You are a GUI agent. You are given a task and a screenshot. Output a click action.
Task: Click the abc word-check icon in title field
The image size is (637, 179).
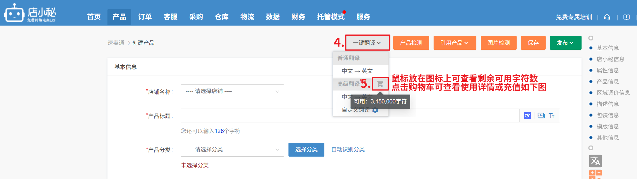541,116
